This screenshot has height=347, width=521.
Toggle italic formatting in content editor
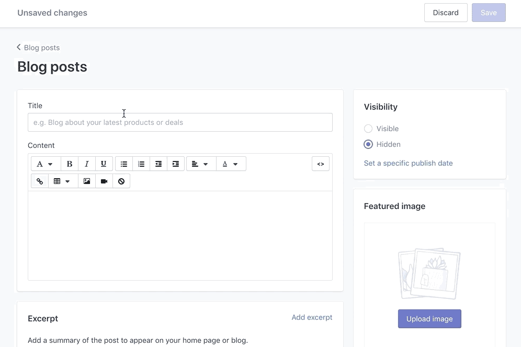pos(87,164)
